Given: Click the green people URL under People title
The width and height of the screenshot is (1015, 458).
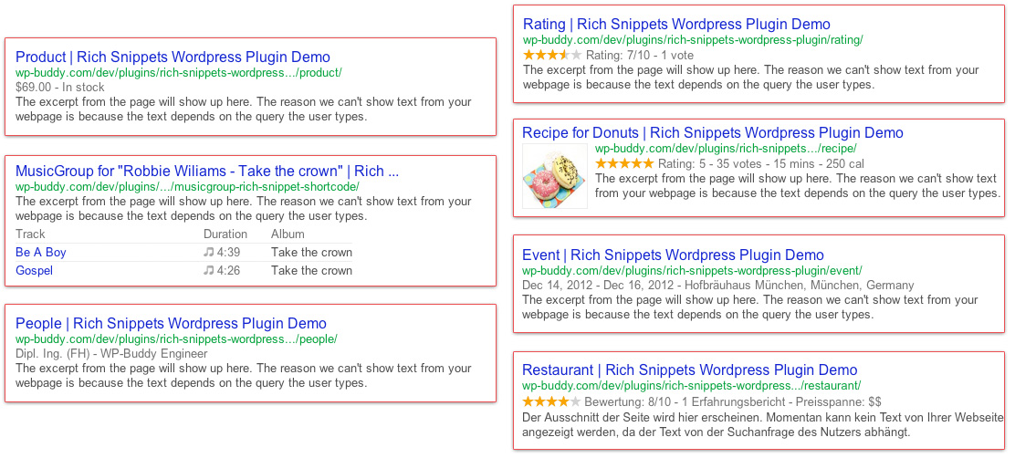Looking at the screenshot, I should [176, 339].
